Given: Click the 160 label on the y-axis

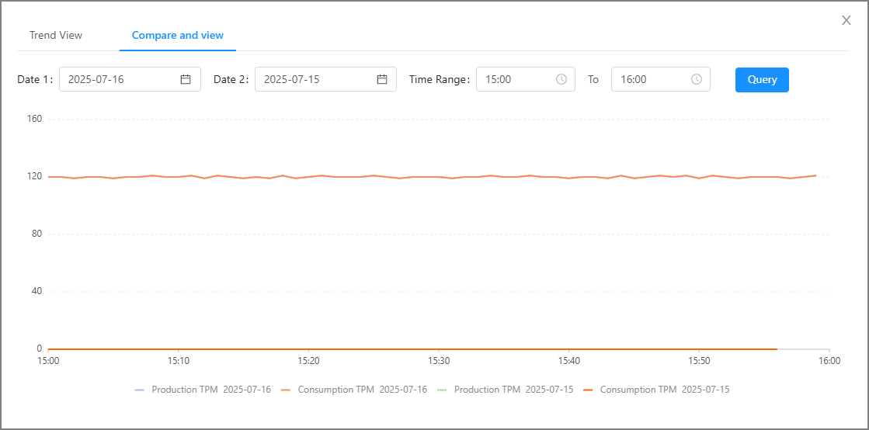Looking at the screenshot, I should (36, 119).
